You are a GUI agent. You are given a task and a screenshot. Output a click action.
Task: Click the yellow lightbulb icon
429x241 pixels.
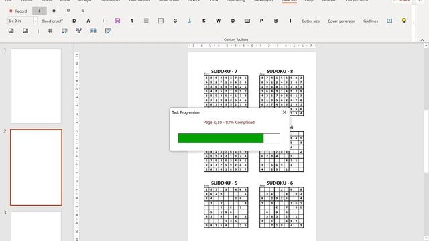point(404,21)
